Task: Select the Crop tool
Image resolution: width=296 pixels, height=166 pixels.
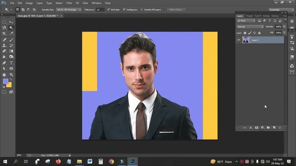Action: point(4,34)
